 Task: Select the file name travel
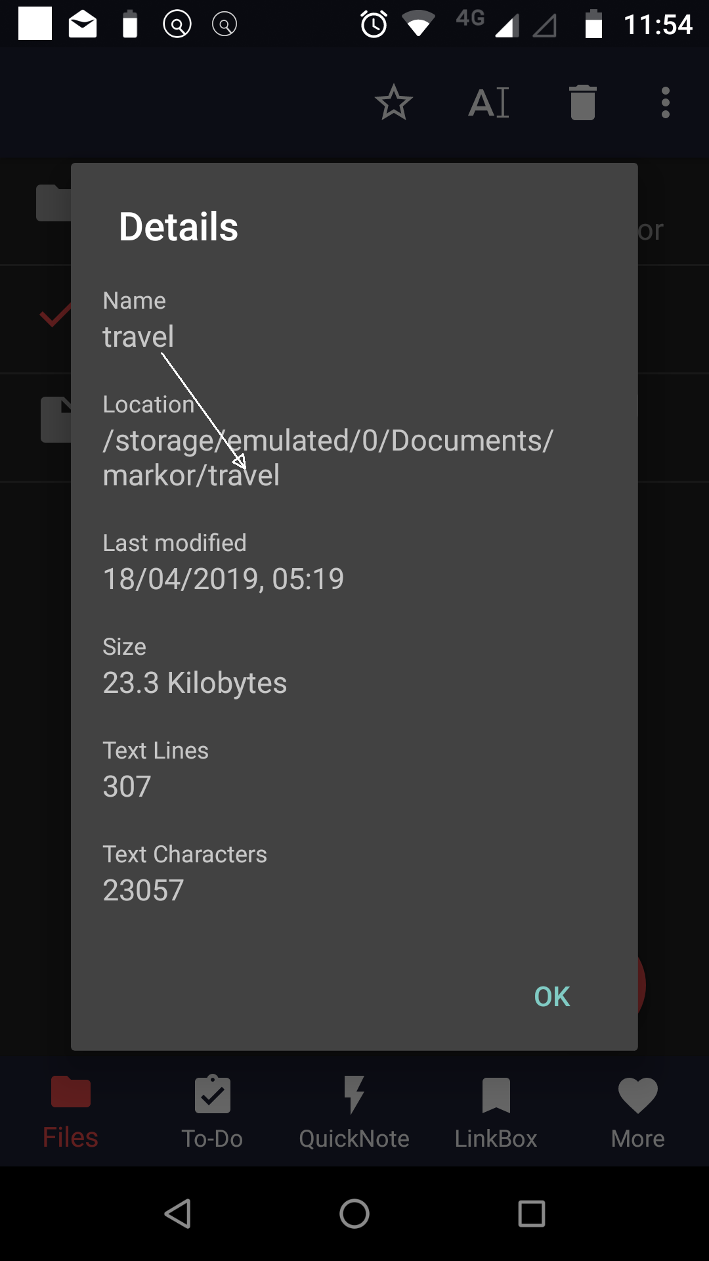139,336
